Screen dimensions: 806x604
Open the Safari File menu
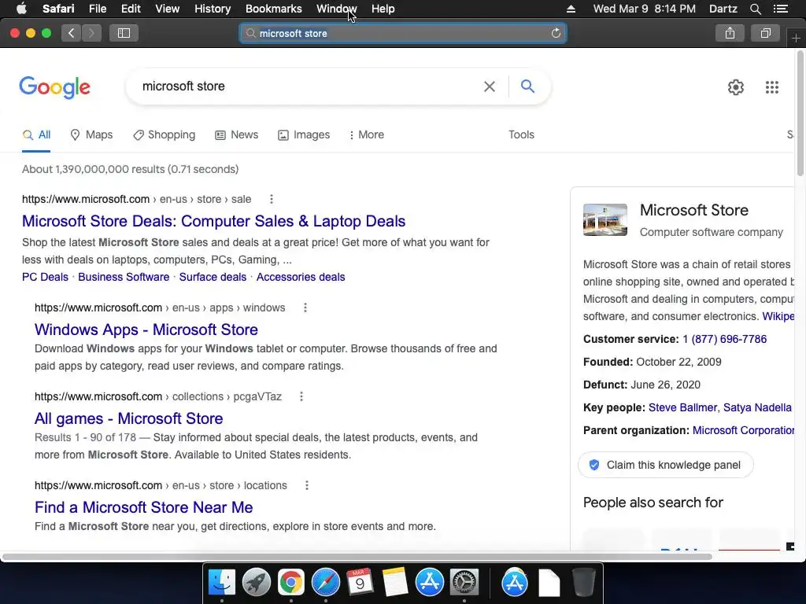[x=97, y=9]
